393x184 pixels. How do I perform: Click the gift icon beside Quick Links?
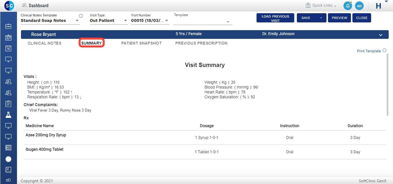[x=308, y=5]
